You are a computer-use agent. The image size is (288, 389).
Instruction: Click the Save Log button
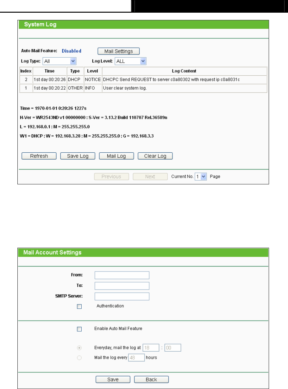point(78,156)
